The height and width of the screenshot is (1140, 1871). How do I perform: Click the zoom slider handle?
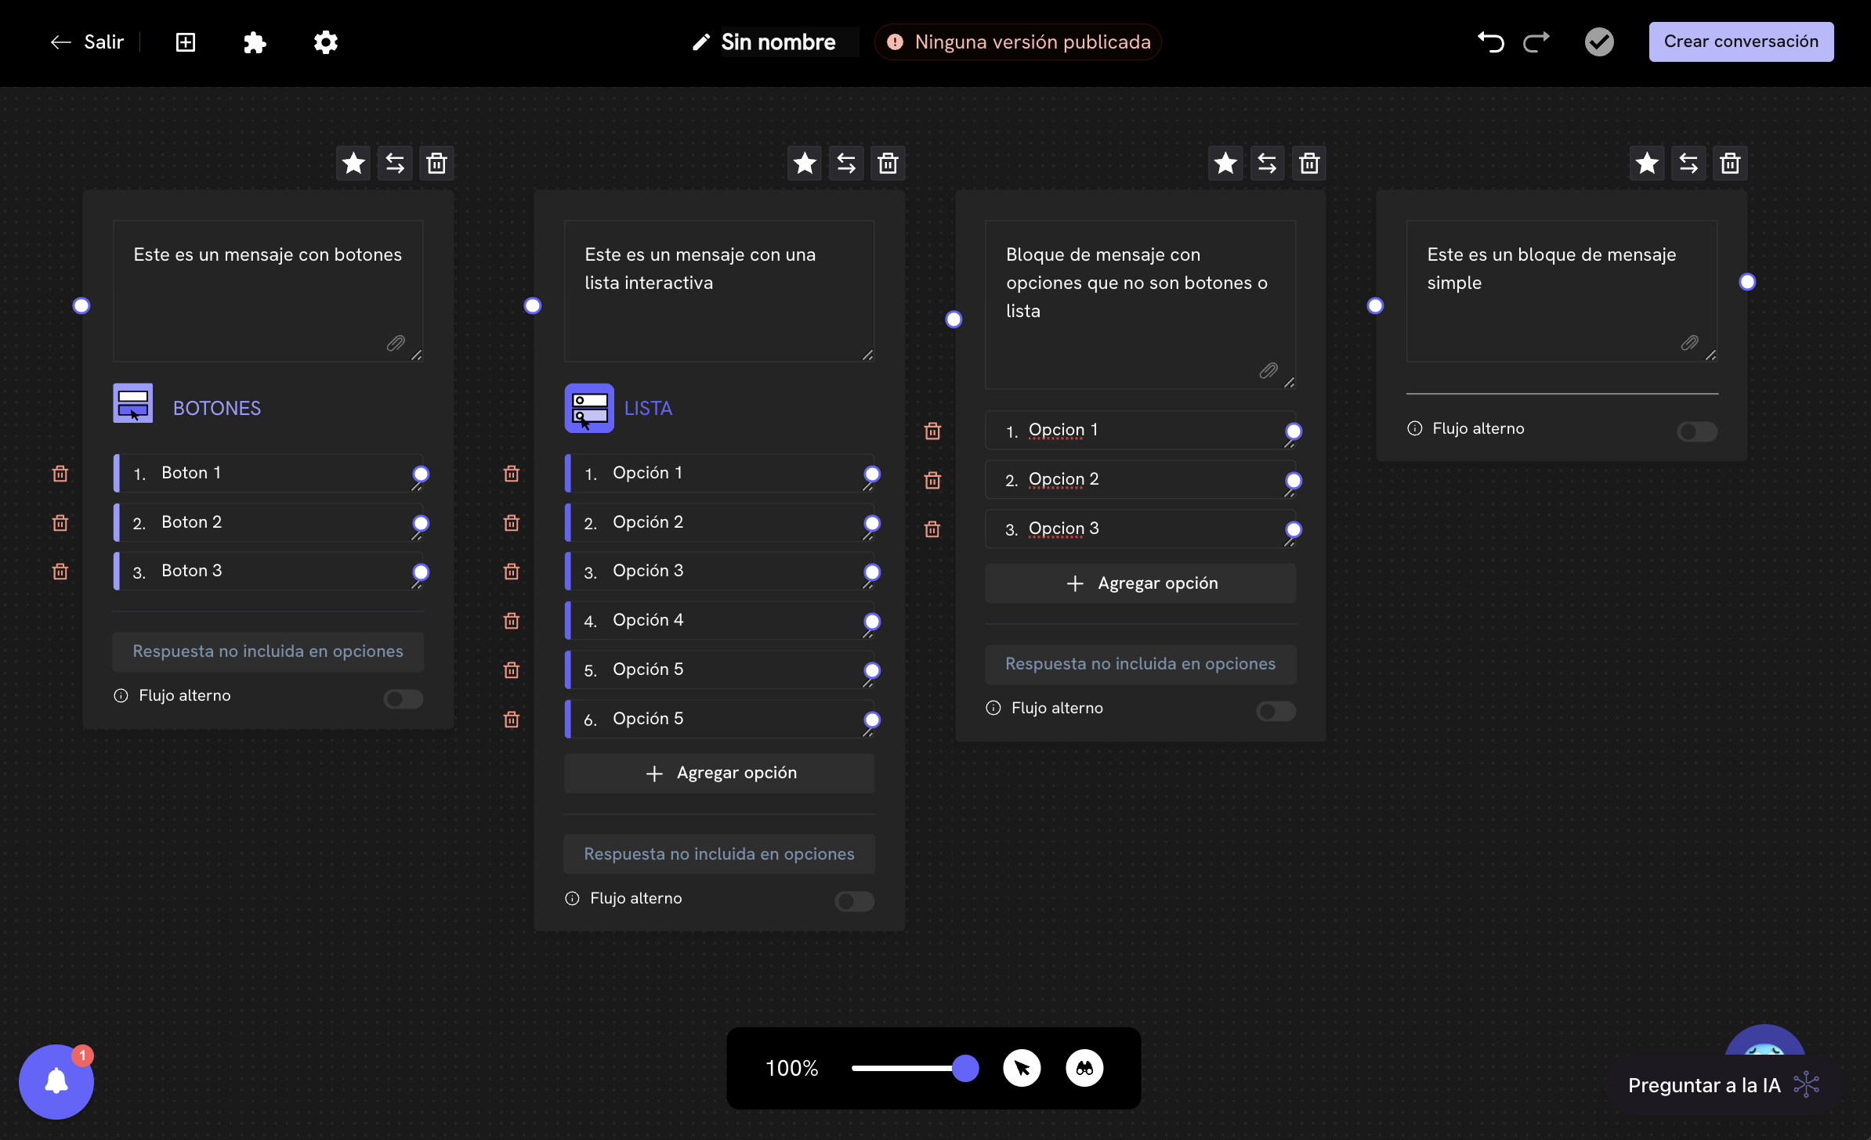pyautogui.click(x=965, y=1069)
